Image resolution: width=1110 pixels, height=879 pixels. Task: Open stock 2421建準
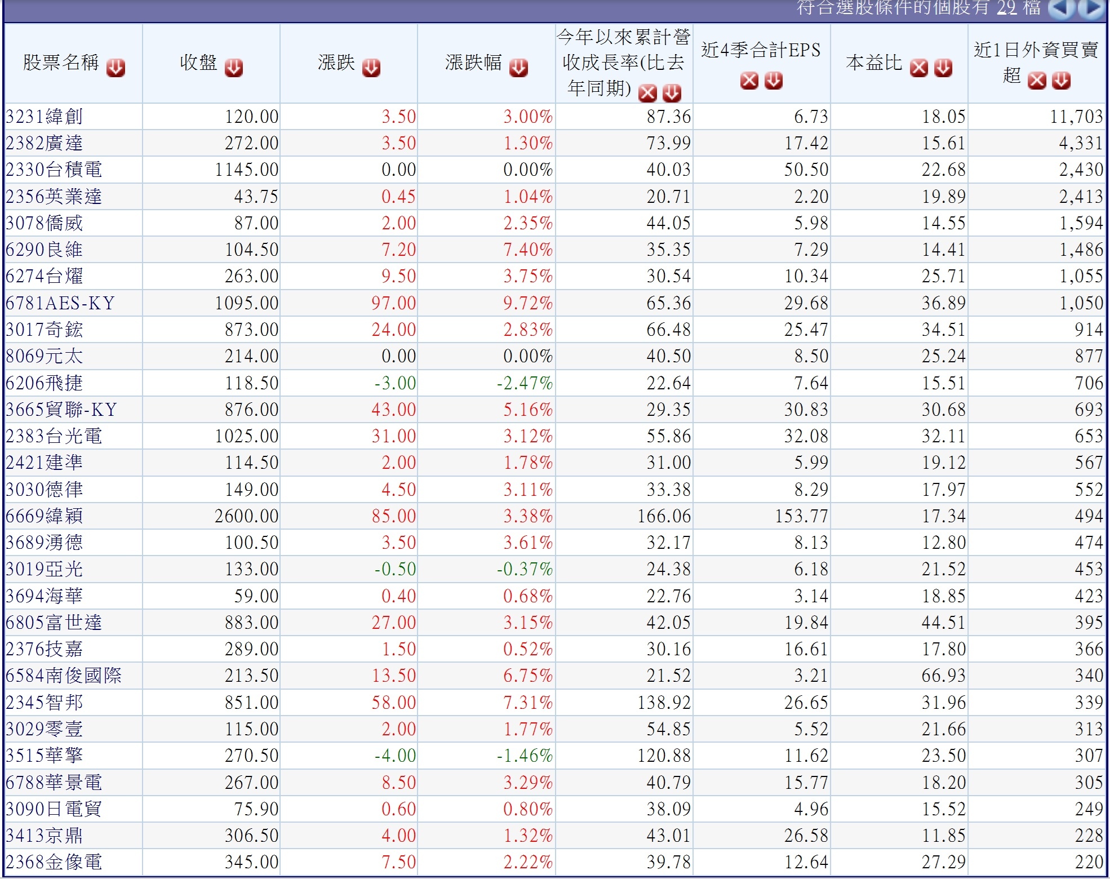tap(44, 463)
